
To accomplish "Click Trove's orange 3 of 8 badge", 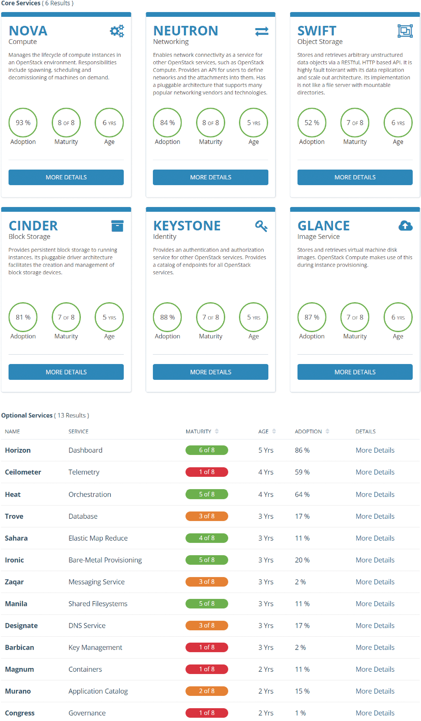I will (x=207, y=516).
